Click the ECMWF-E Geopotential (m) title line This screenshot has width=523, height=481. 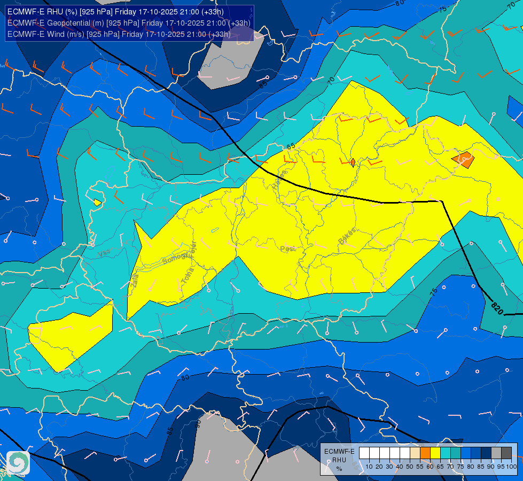(x=129, y=23)
